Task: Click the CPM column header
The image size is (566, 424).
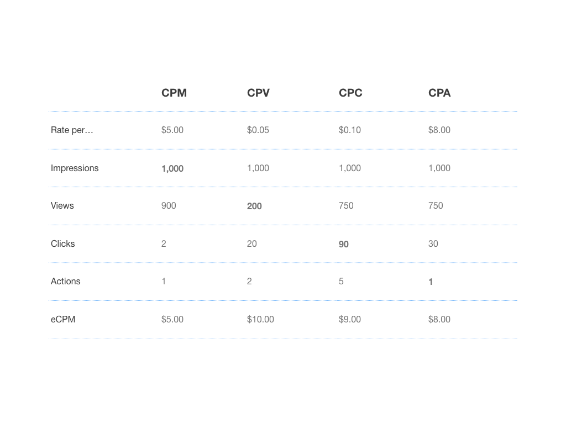Action: [x=174, y=93]
